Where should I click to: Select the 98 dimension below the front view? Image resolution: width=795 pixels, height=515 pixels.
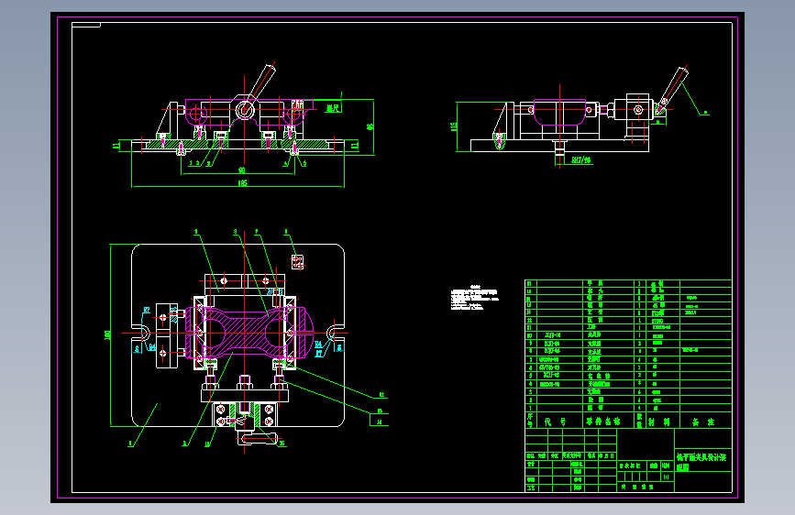pyautogui.click(x=242, y=170)
